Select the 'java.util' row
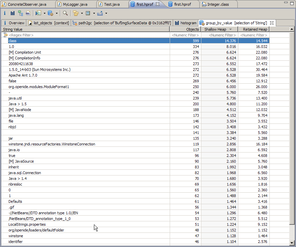296x247 pixels. click(135, 98)
